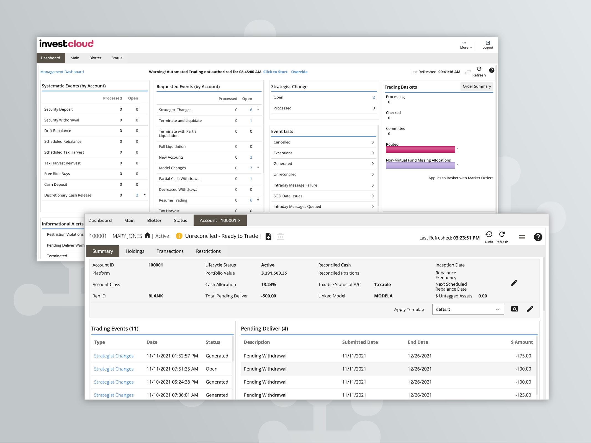Click the Linked Model MODELA value
The height and width of the screenshot is (443, 591).
(x=383, y=296)
